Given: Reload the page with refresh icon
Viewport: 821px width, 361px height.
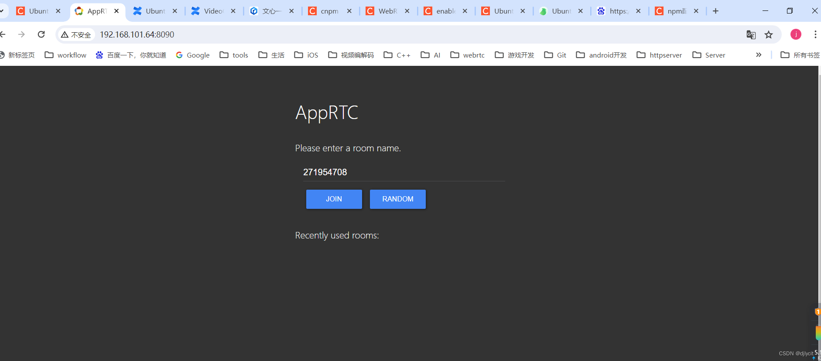Looking at the screenshot, I should [x=41, y=34].
